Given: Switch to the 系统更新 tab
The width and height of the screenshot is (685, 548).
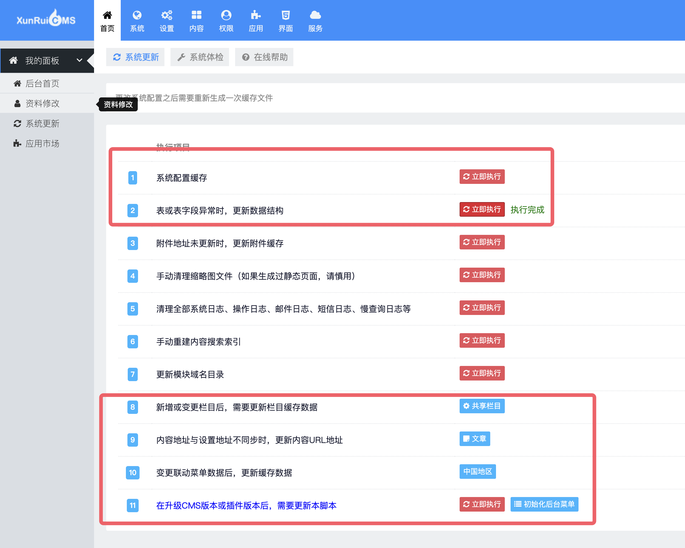Looking at the screenshot, I should tap(135, 57).
